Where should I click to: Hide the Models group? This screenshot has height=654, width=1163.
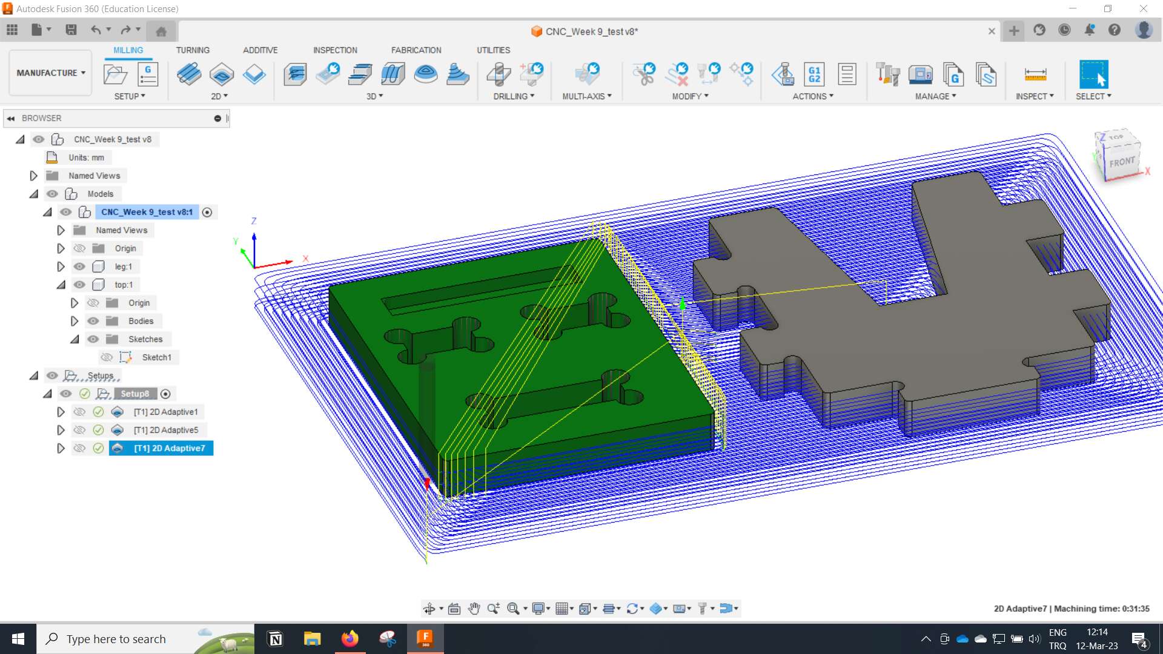[52, 194]
